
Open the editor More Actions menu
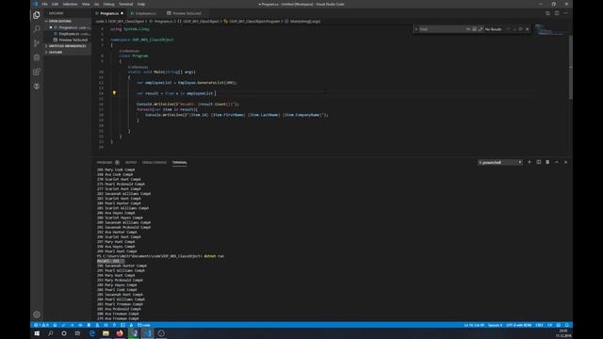565,13
